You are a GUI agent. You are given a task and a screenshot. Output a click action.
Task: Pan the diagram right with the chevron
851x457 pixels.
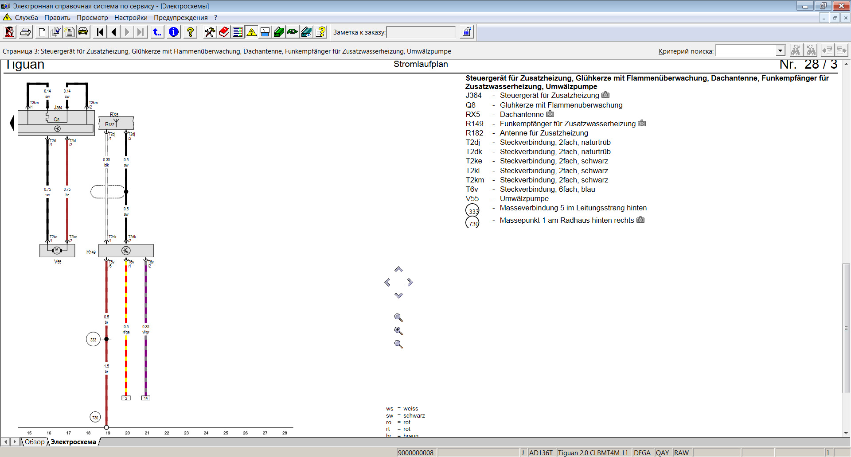pos(410,282)
